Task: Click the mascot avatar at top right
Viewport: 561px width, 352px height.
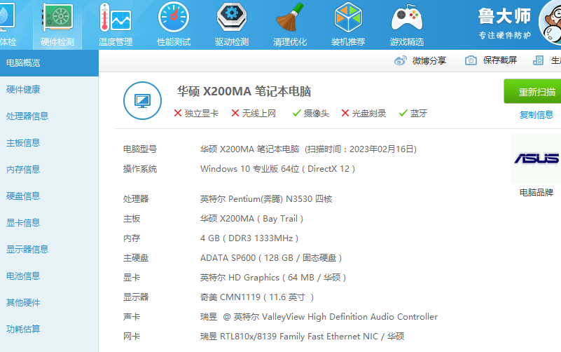Action: 550,22
